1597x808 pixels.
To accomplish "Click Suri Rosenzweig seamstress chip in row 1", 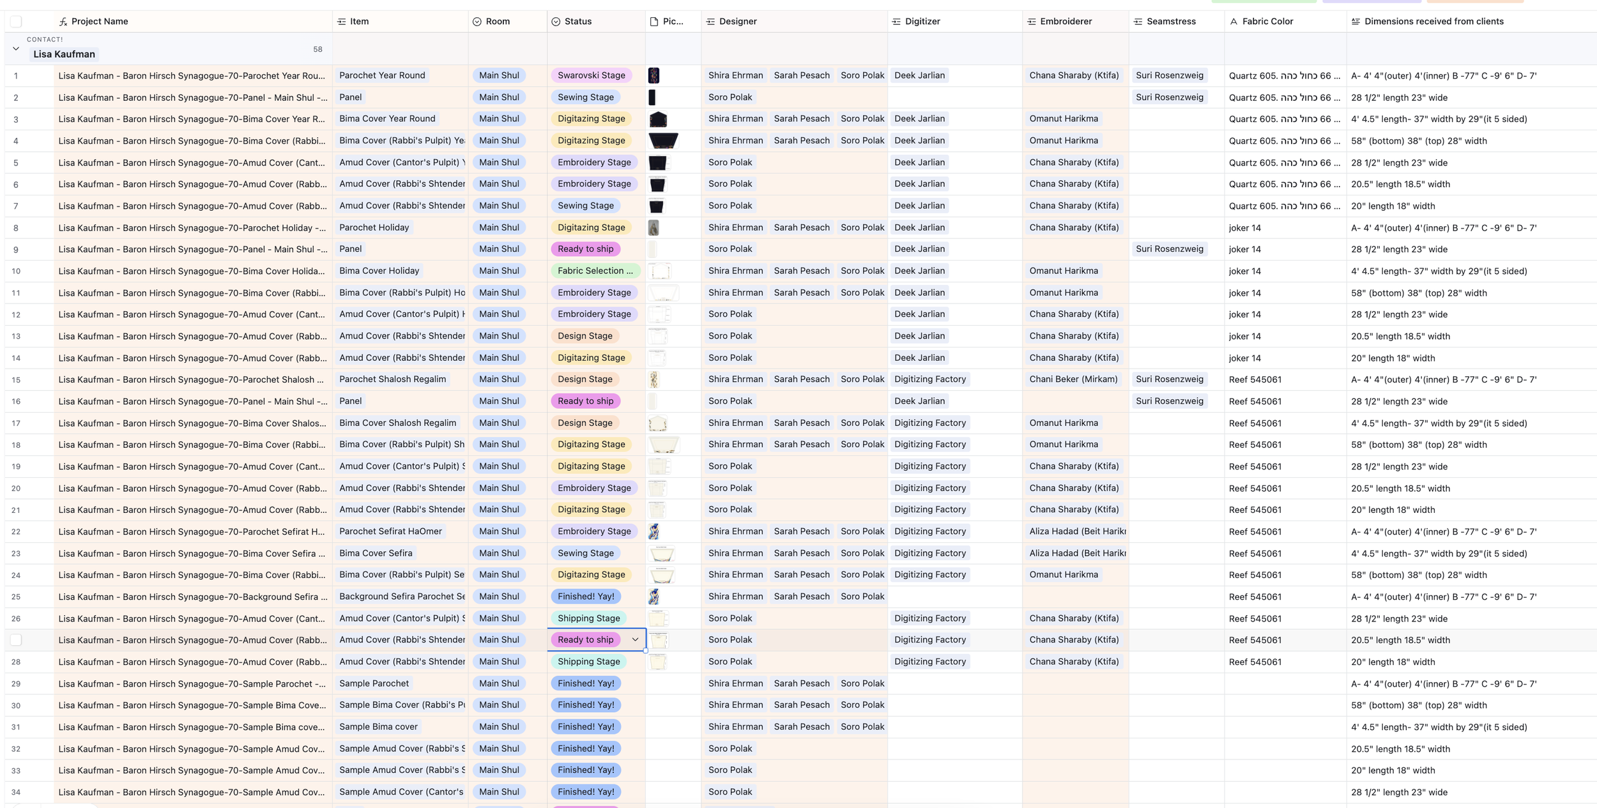I will pos(1169,75).
